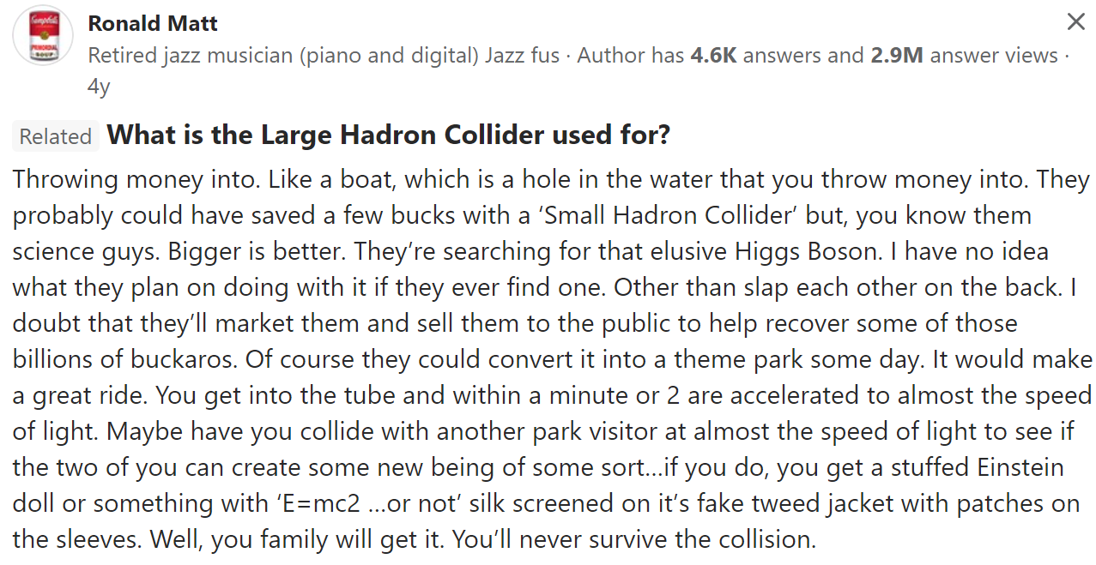Viewport: 1096px width, 565px height.
Task: Click the 2.9M answer views count
Action: 964,56
